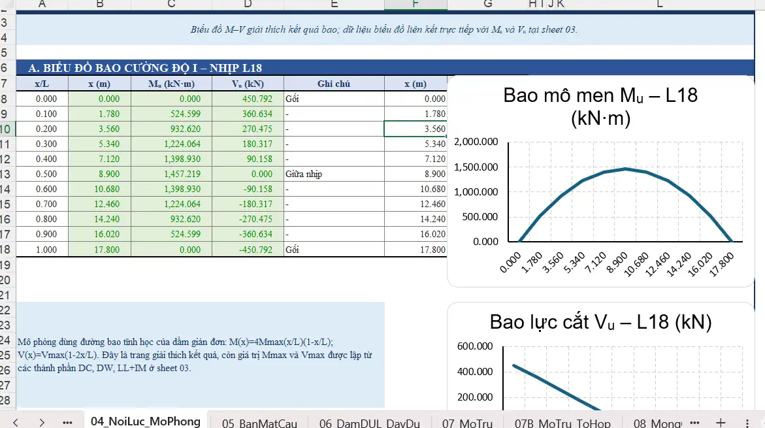
Task: Select column L header
Action: [x=660, y=5]
